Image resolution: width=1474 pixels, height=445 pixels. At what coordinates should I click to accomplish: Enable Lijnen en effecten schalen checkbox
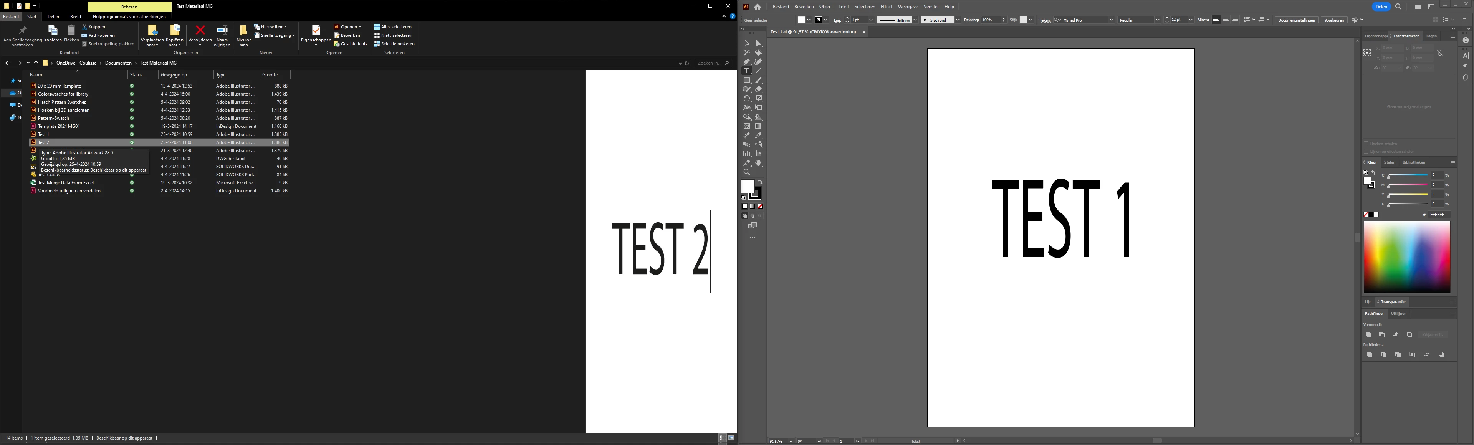(1366, 152)
